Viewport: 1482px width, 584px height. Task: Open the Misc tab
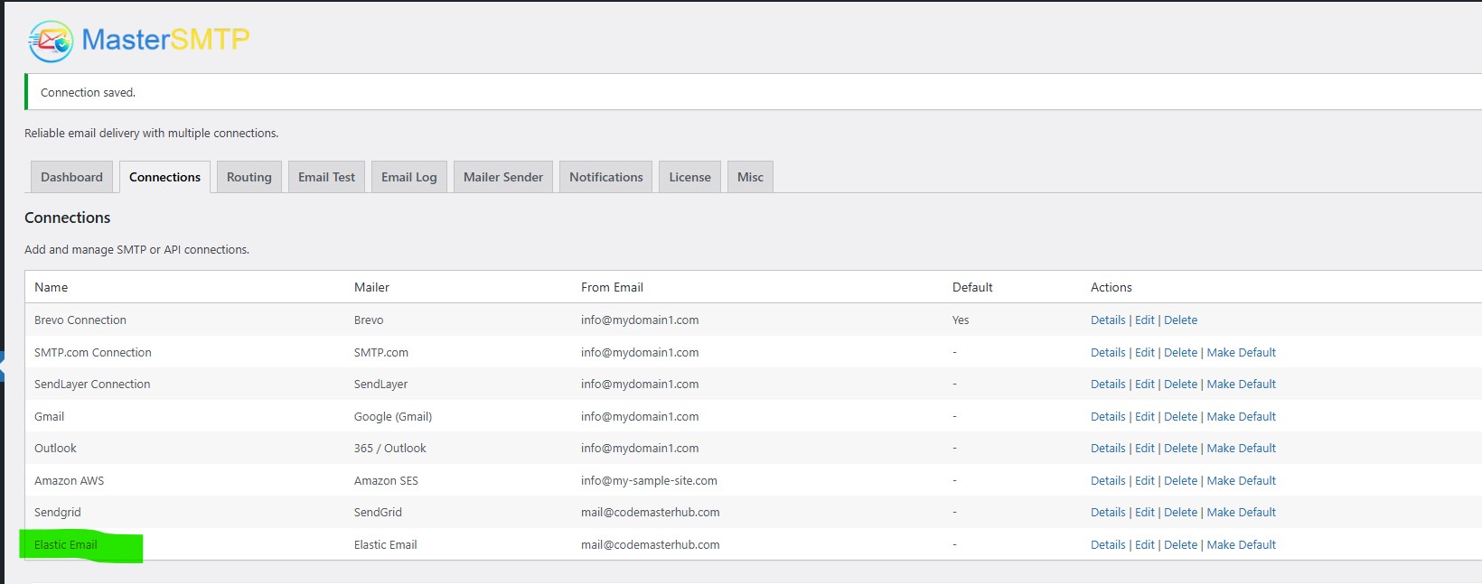point(750,177)
